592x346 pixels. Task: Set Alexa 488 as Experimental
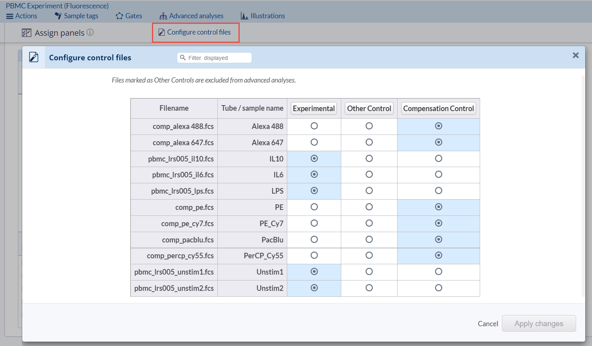tap(314, 126)
